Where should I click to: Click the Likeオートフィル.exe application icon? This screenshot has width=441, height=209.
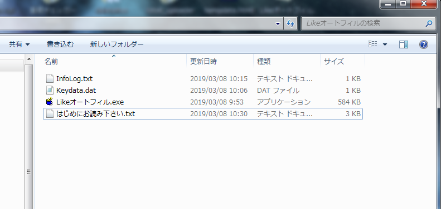tap(50, 102)
